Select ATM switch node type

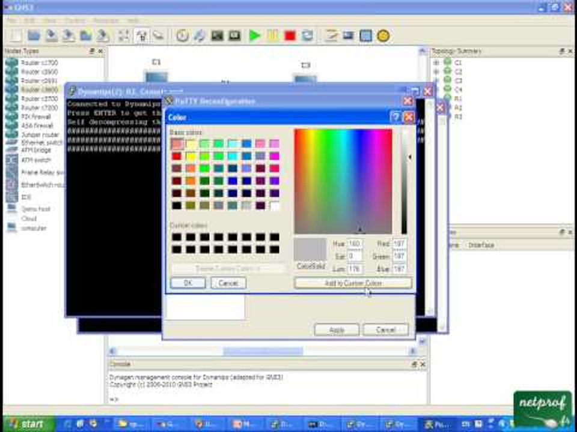pos(35,160)
